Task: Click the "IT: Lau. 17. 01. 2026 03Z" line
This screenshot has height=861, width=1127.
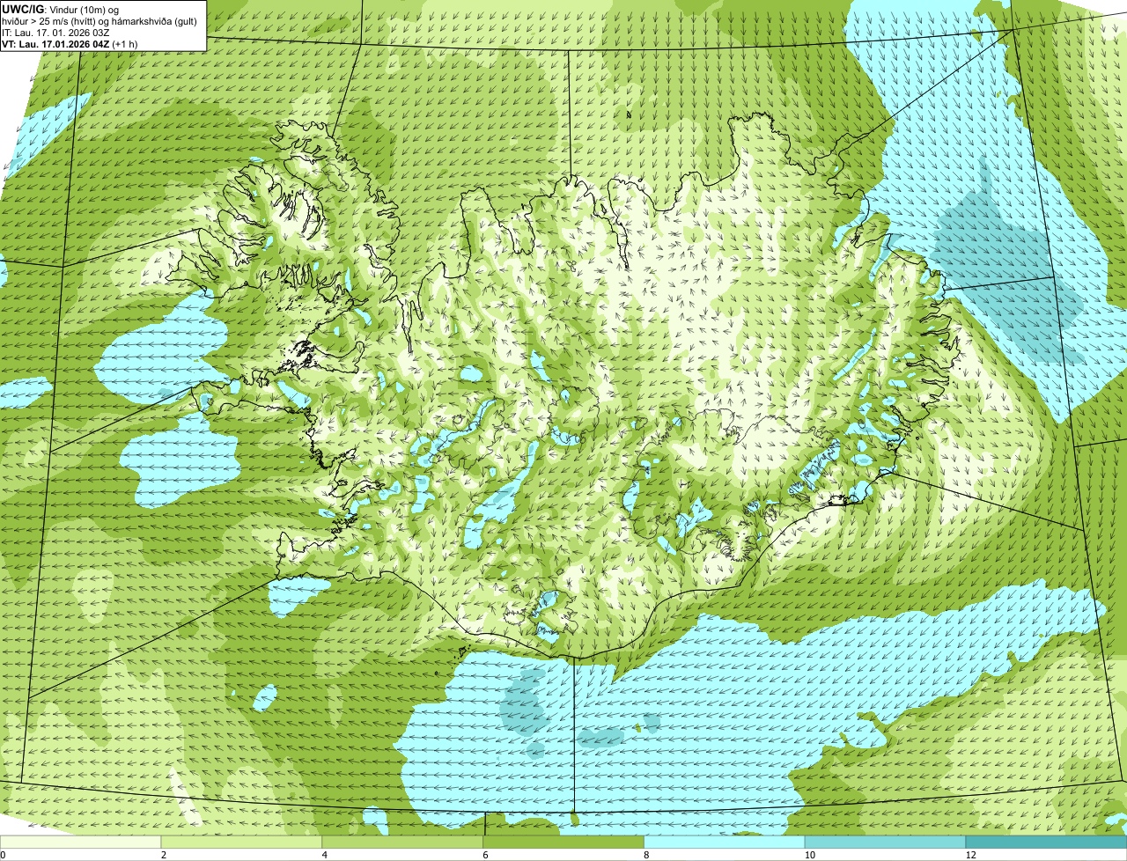Action: click(x=55, y=32)
